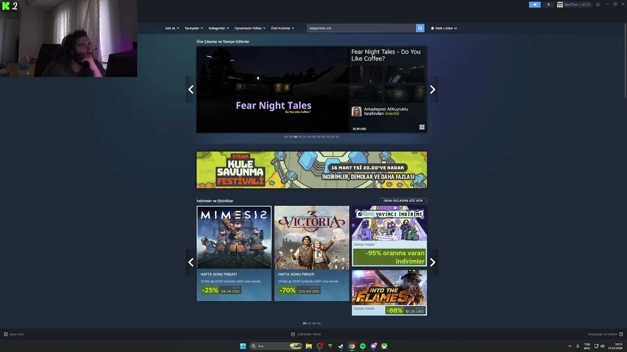
Task: Click the İndirimler ve Etkinlikler heading
Action: click(215, 201)
